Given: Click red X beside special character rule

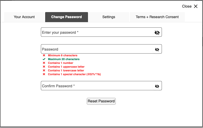Looking at the screenshot, I should [x=44, y=74].
